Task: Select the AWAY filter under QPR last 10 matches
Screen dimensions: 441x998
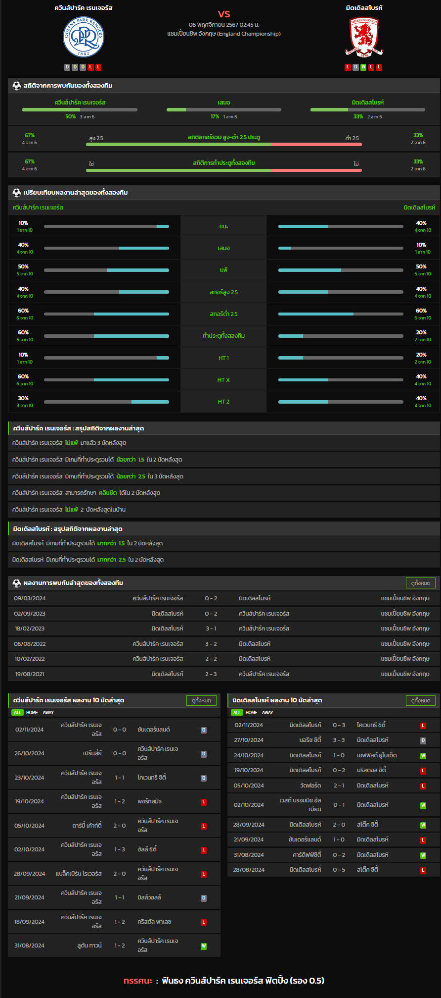Action: pos(48,713)
